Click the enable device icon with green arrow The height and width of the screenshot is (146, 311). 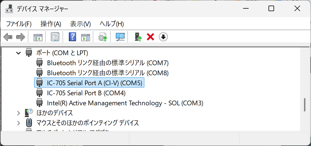[138, 37]
